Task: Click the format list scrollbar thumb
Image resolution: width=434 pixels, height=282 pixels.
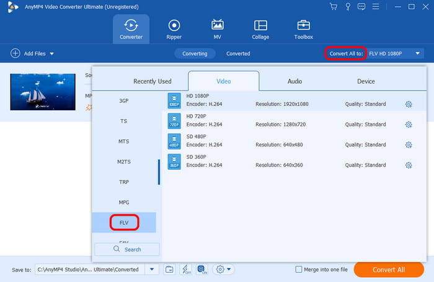Action: tap(159, 172)
